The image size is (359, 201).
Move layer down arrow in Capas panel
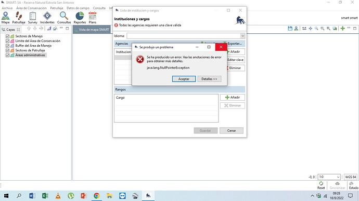click(35, 29)
